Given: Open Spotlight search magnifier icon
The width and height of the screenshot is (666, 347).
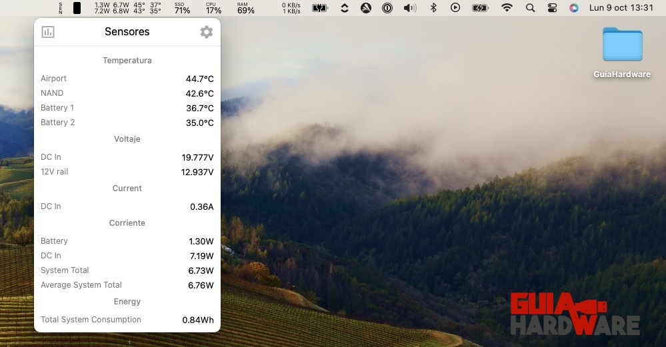Looking at the screenshot, I should [530, 8].
